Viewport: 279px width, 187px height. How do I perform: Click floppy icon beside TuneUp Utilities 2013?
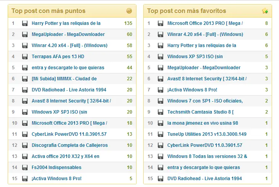(x=161, y=134)
